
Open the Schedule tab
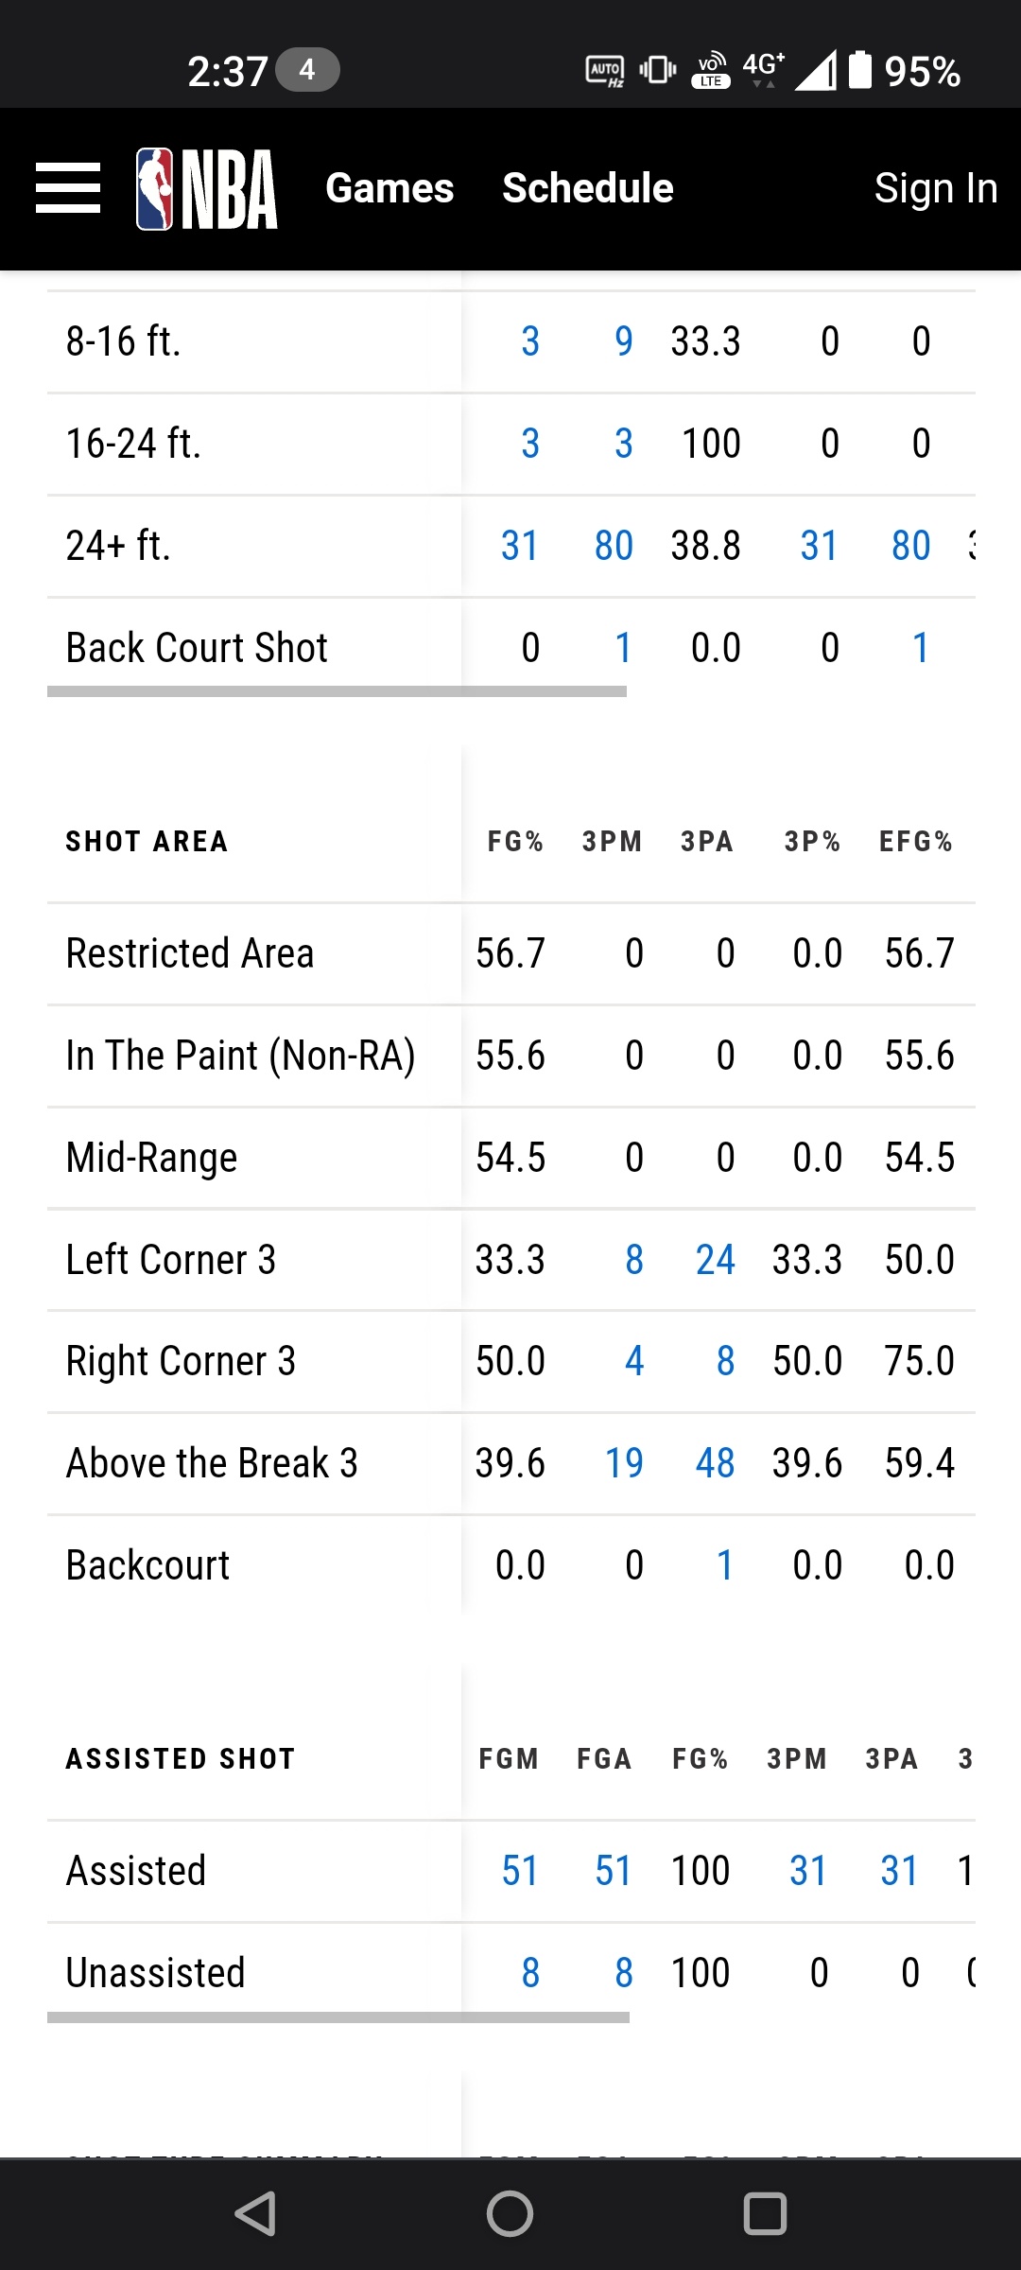point(588,188)
